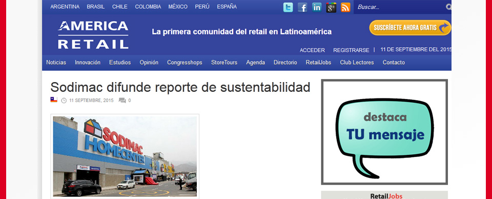Image resolution: width=492 pixels, height=199 pixels.
Task: Click Suscríbete Ahora Gratis button
Action: tap(410, 28)
